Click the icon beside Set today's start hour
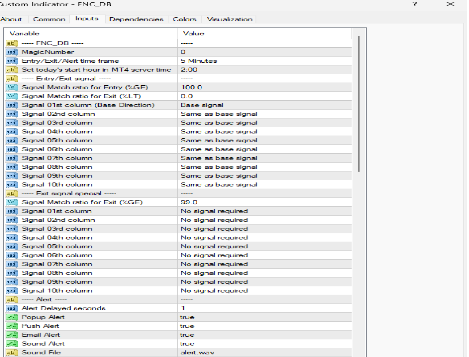469x357 pixels. (11, 70)
